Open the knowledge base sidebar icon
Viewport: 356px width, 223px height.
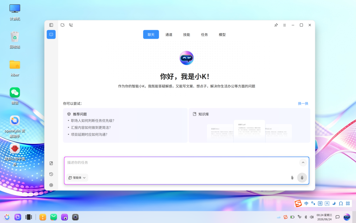[51, 163]
